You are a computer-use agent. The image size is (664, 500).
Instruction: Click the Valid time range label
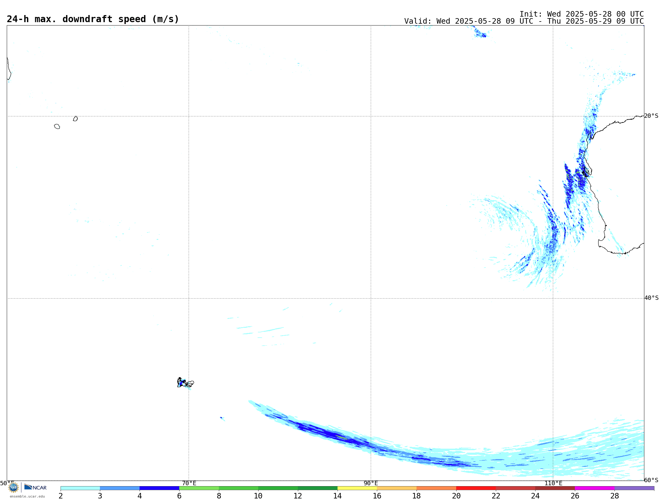(x=524, y=21)
